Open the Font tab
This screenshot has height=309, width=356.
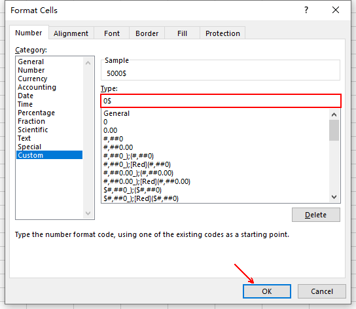[112, 33]
